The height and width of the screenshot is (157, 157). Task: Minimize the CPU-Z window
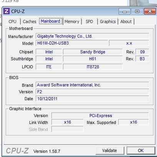click(124, 12)
